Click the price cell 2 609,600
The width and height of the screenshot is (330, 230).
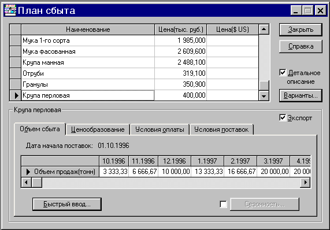(x=180, y=51)
